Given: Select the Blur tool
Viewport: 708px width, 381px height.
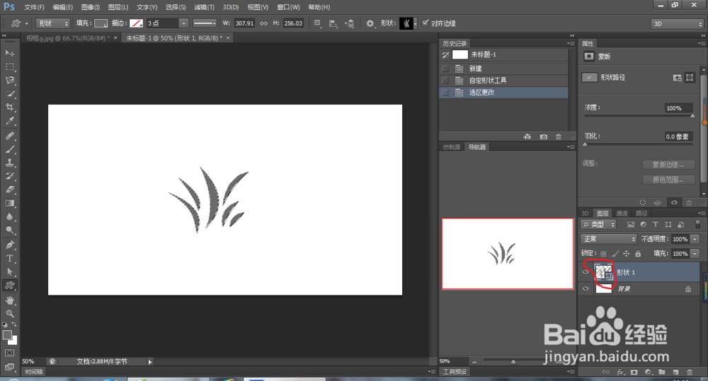Looking at the screenshot, I should coord(9,217).
